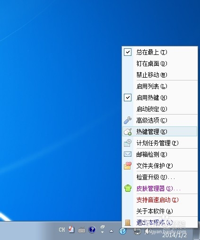Click the envelope mailbox icon
Viewport: 200px width, 240px height.
(x=128, y=154)
